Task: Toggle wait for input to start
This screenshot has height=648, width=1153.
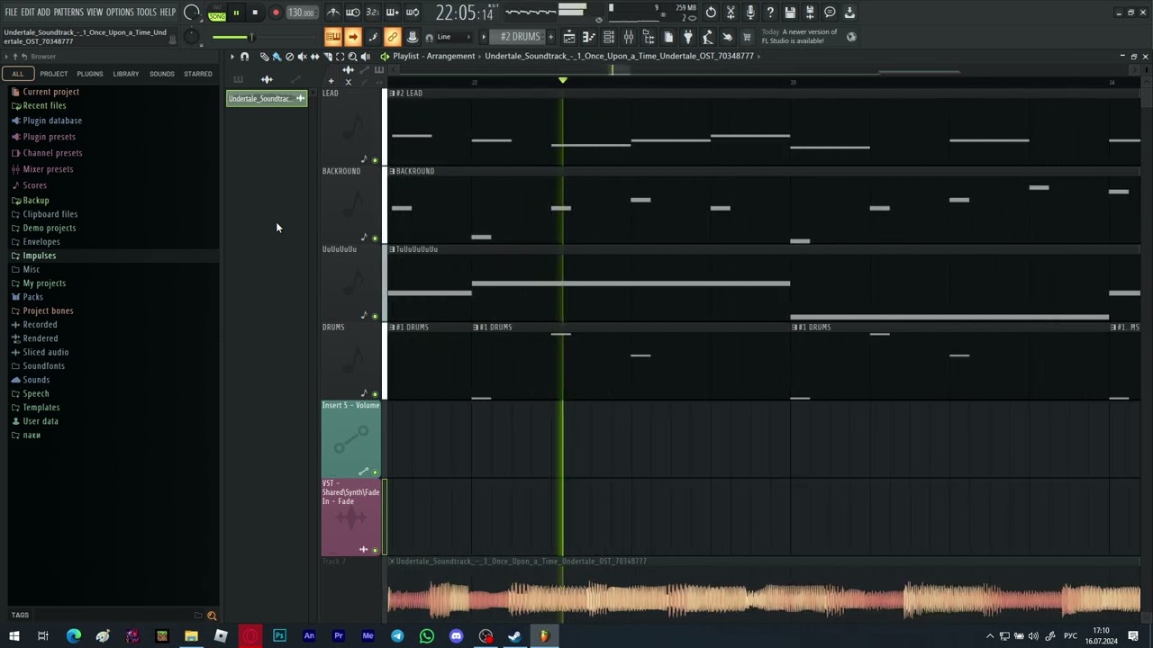Action: coord(353,13)
